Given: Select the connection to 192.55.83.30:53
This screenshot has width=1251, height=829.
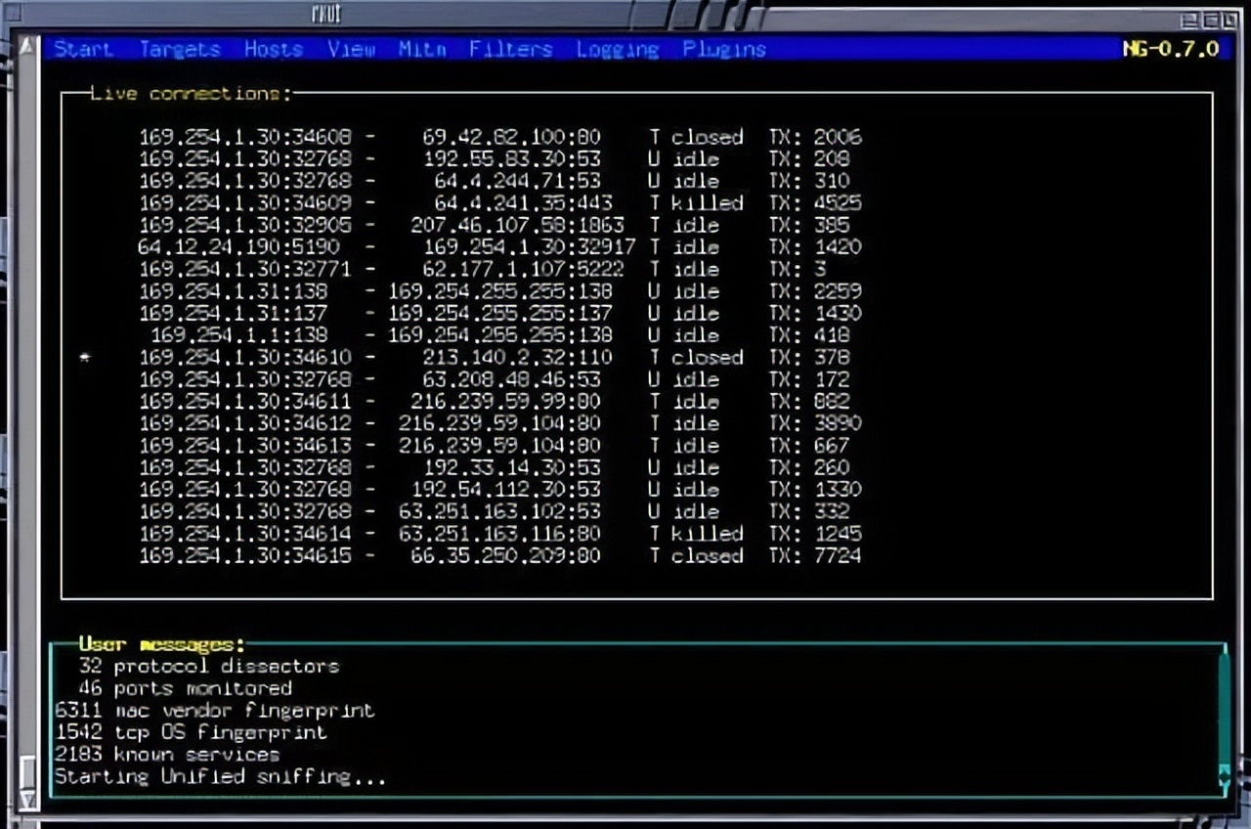Looking at the screenshot, I should point(495,159).
